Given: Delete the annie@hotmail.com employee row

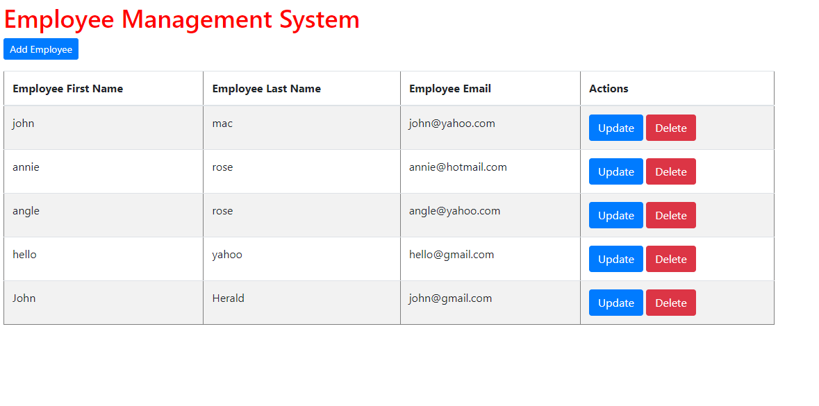Looking at the screenshot, I should point(670,172).
